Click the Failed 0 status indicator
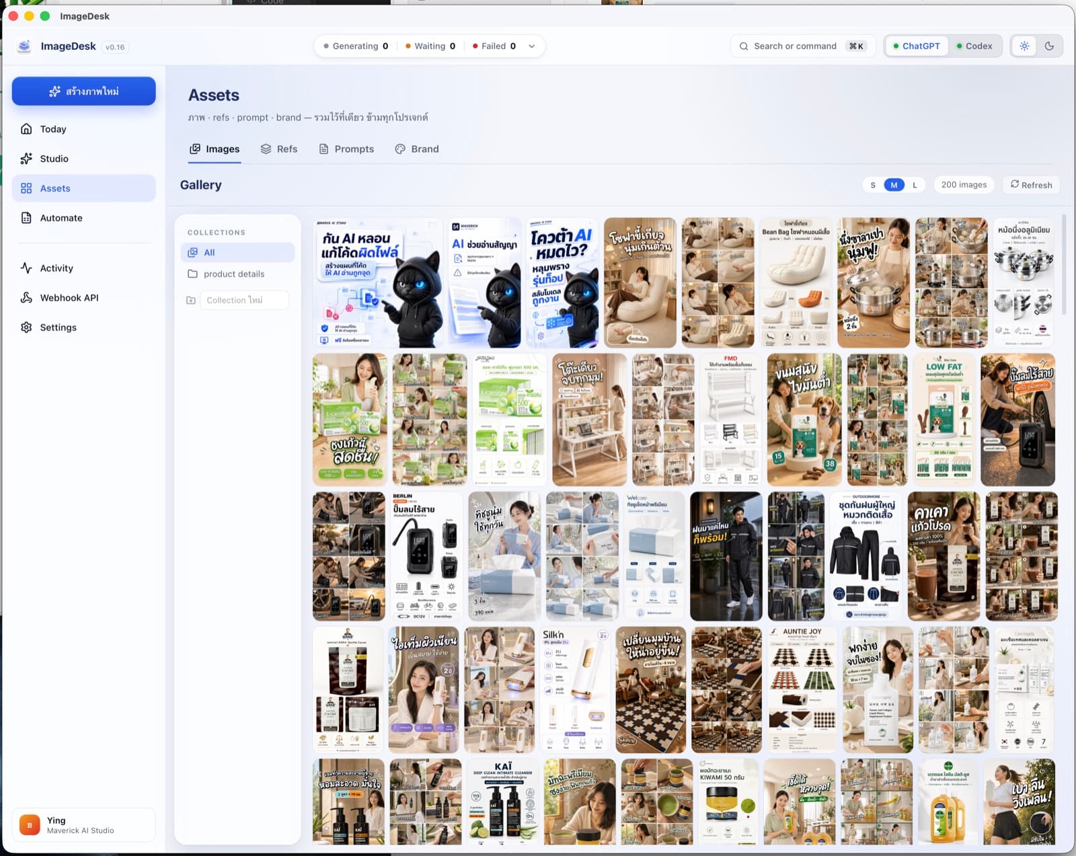This screenshot has width=1076, height=856. (494, 46)
